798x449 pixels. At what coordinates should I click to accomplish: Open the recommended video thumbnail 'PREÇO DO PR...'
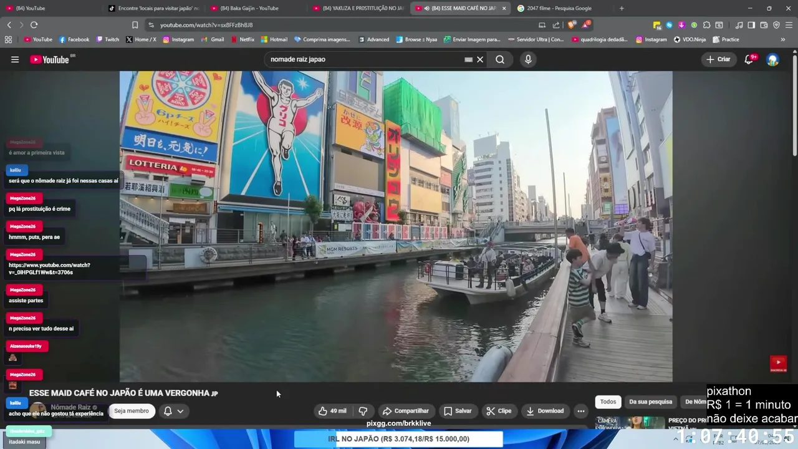pos(630,423)
